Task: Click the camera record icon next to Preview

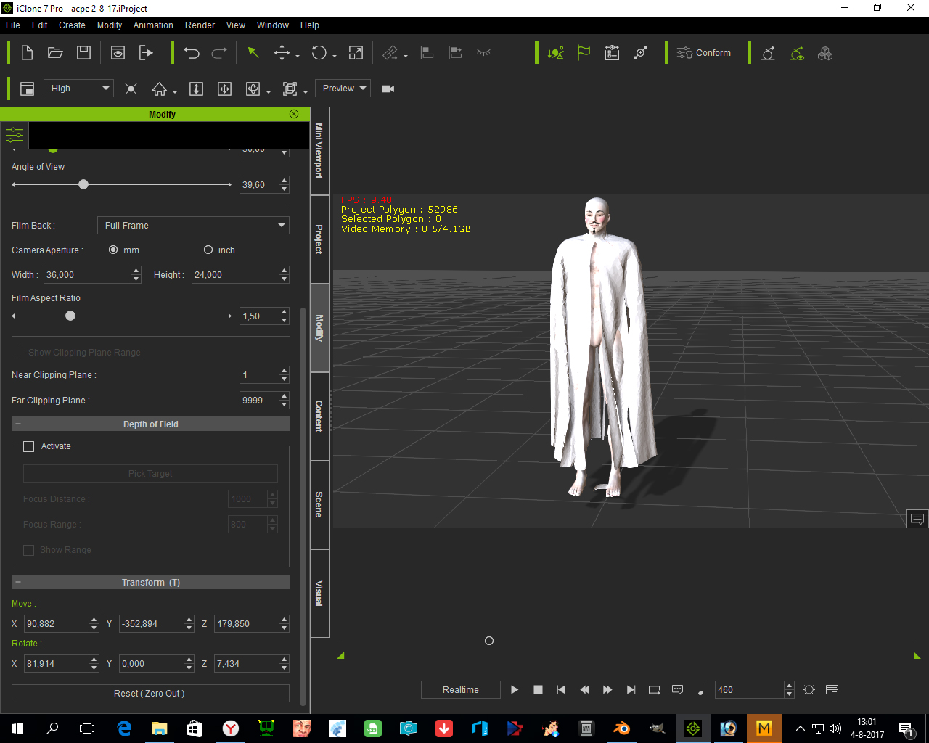Action: pyautogui.click(x=388, y=89)
